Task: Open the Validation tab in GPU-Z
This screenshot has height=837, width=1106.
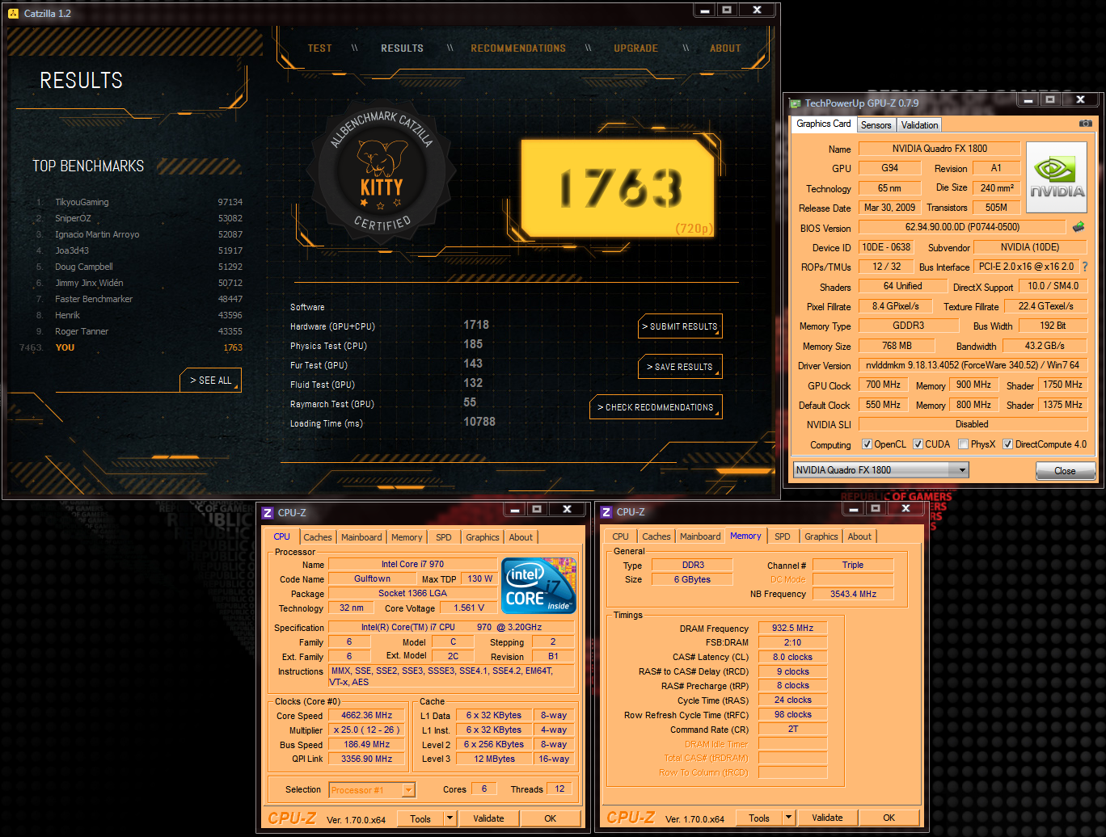Action: coord(920,125)
